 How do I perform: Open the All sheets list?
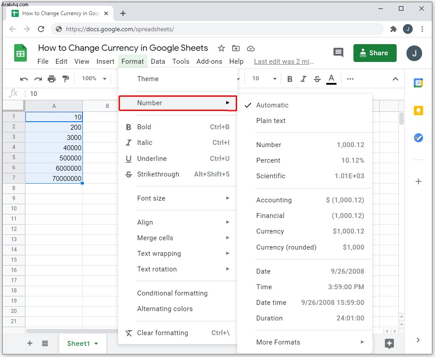45,344
